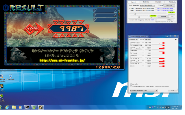
Task: Switch to SetFSB Diagnosis tab
Action: [x=158, y=2]
